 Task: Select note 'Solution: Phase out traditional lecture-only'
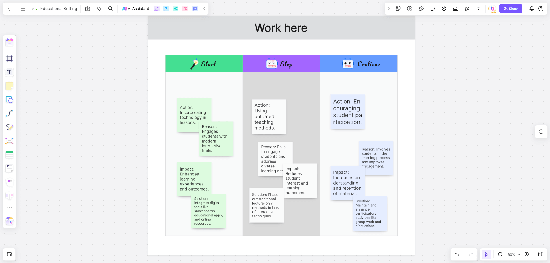[266, 205]
